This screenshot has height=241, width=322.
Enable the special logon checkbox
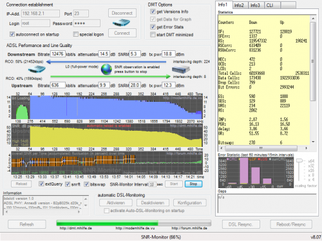(x=75, y=34)
